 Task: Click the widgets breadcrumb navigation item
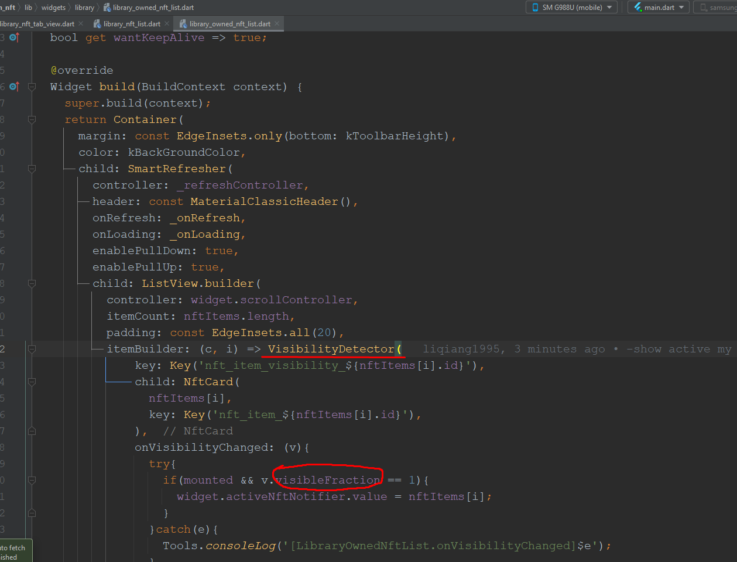54,7
